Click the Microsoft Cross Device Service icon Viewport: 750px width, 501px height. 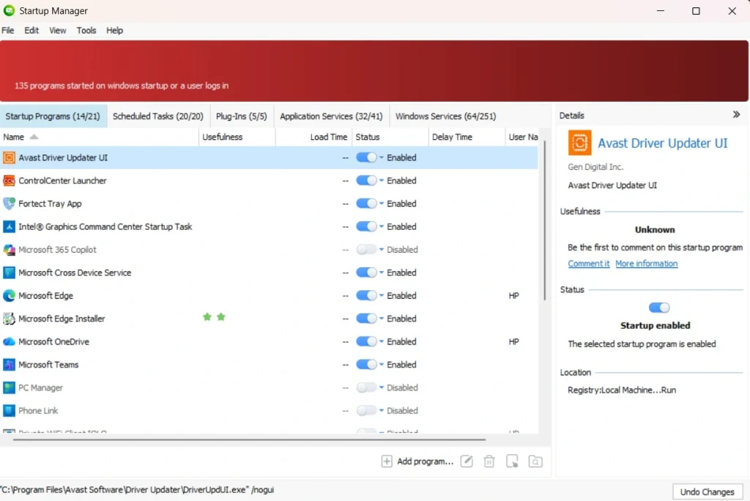click(x=9, y=272)
